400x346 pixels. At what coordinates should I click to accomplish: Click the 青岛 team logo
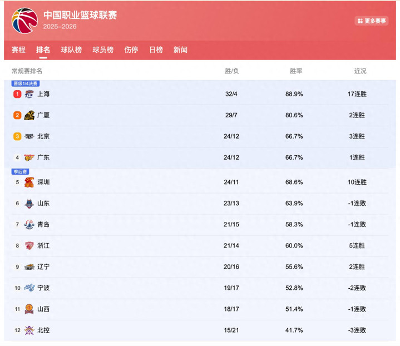click(x=29, y=225)
